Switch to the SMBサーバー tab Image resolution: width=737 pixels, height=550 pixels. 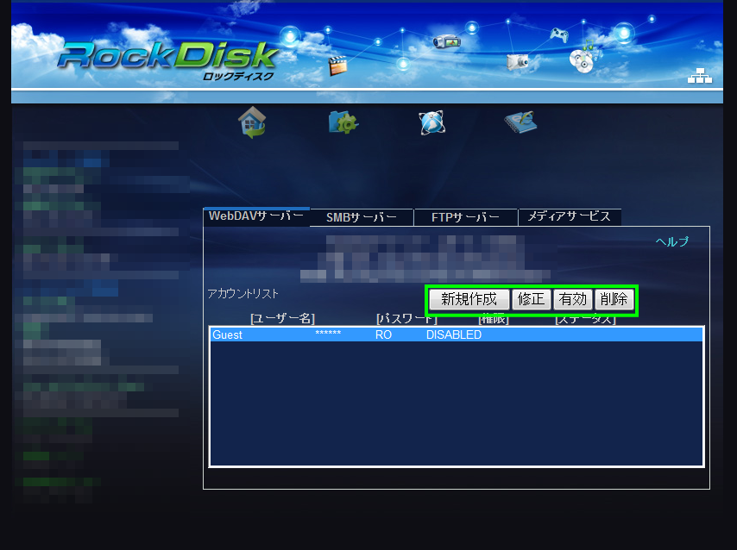click(362, 217)
